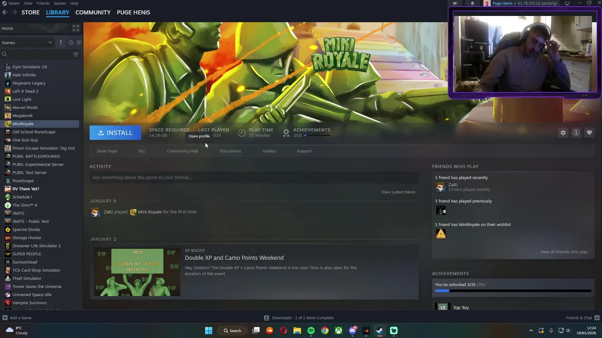Click the Trio Double XP weekend thumbnail
The width and height of the screenshot is (602, 338).
click(x=137, y=272)
